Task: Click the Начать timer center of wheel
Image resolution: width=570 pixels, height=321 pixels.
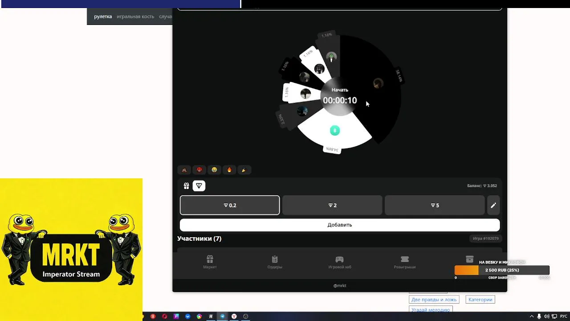Action: tap(340, 96)
